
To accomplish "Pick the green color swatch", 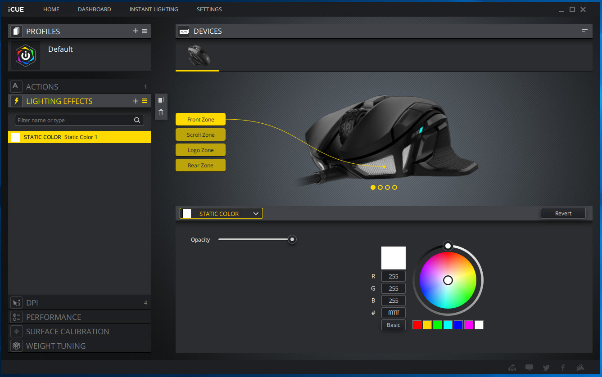I will (x=438, y=325).
